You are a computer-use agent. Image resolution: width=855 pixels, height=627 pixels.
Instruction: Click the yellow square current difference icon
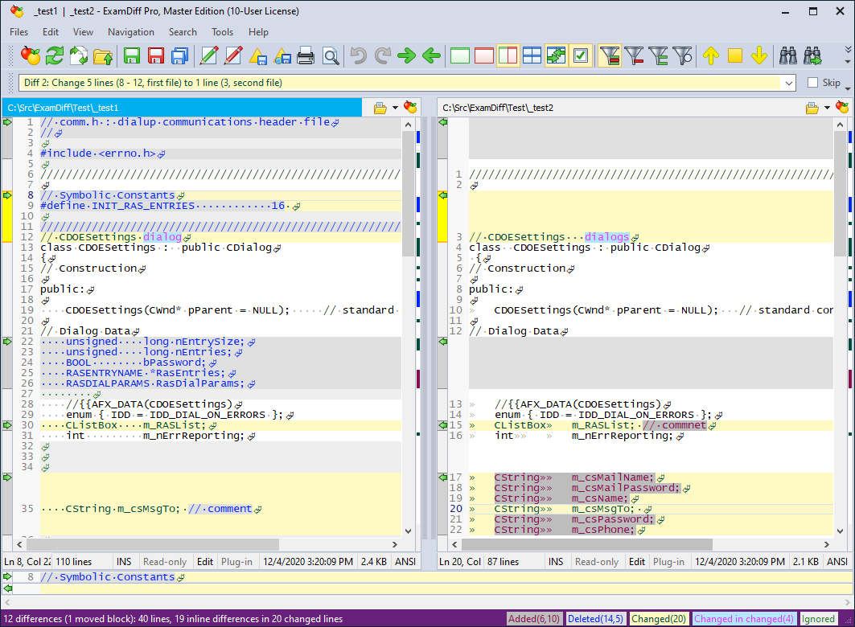[x=735, y=55]
